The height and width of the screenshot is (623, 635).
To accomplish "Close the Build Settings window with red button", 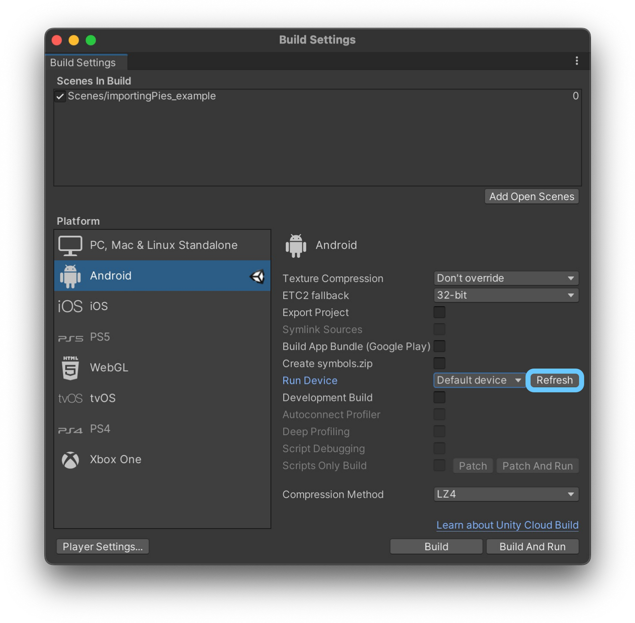I will point(57,40).
